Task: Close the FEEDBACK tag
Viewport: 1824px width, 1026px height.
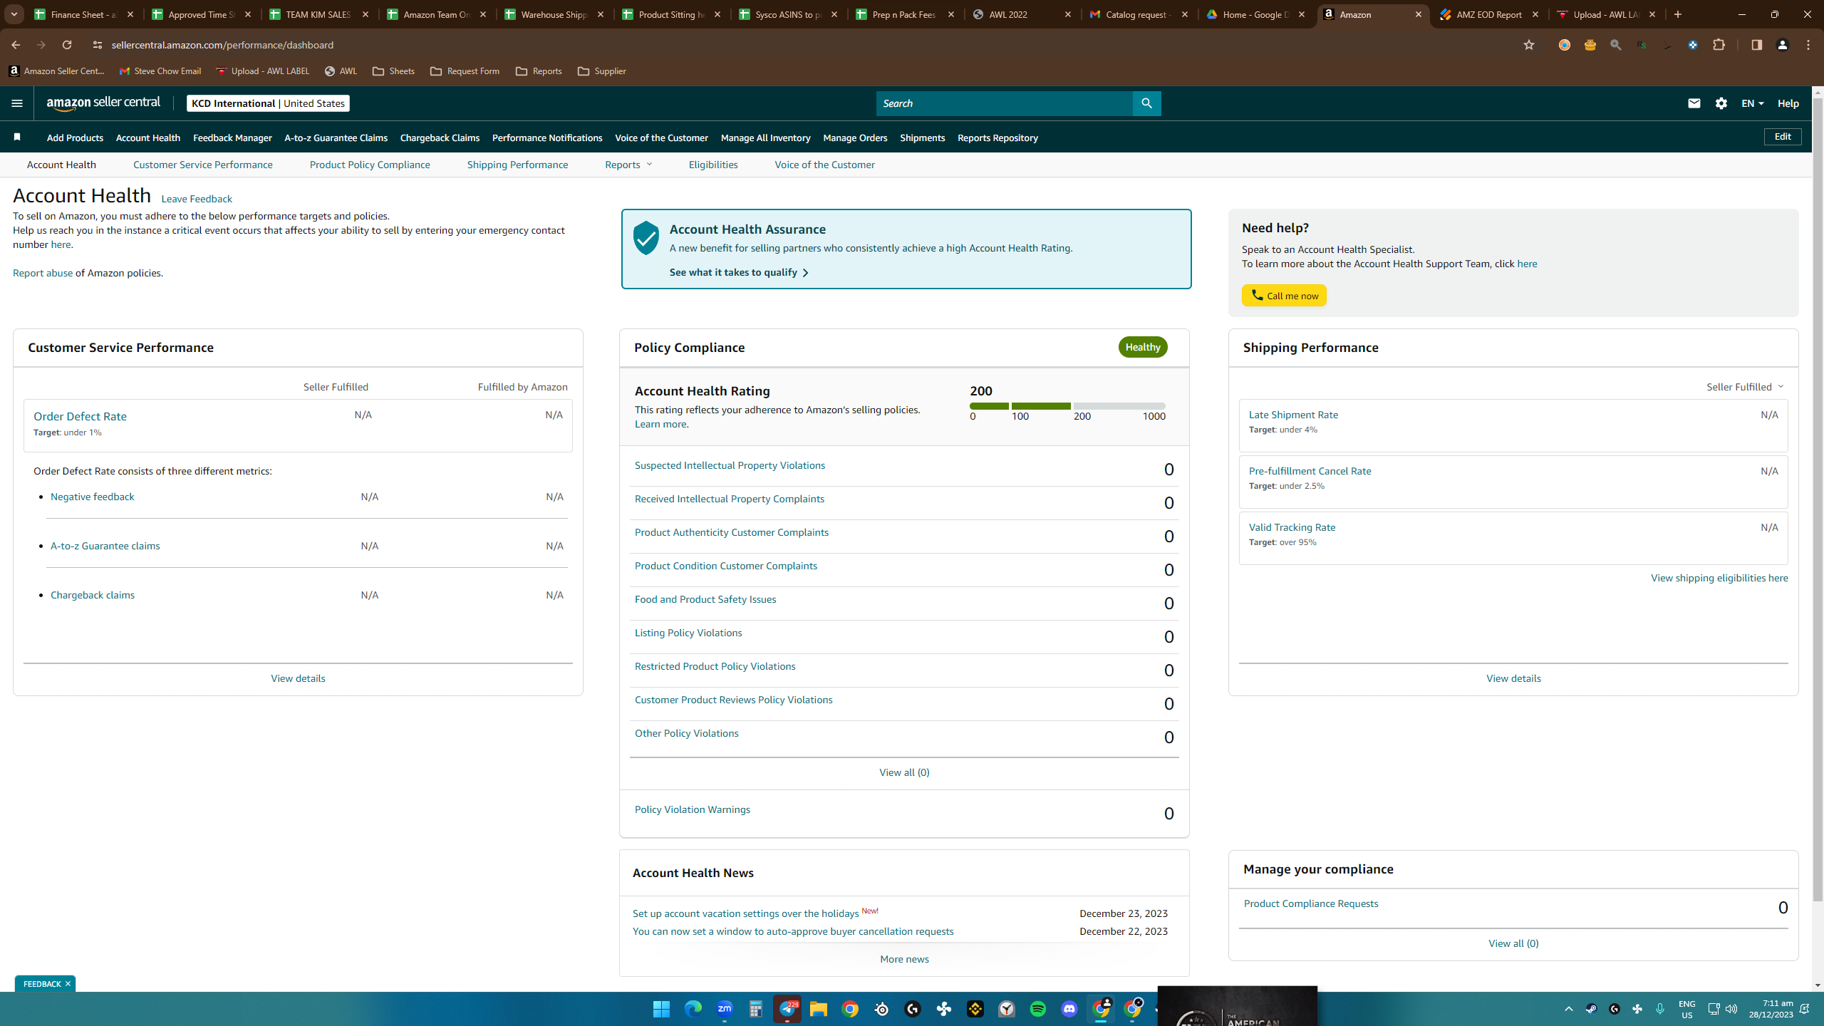Action: tap(68, 984)
